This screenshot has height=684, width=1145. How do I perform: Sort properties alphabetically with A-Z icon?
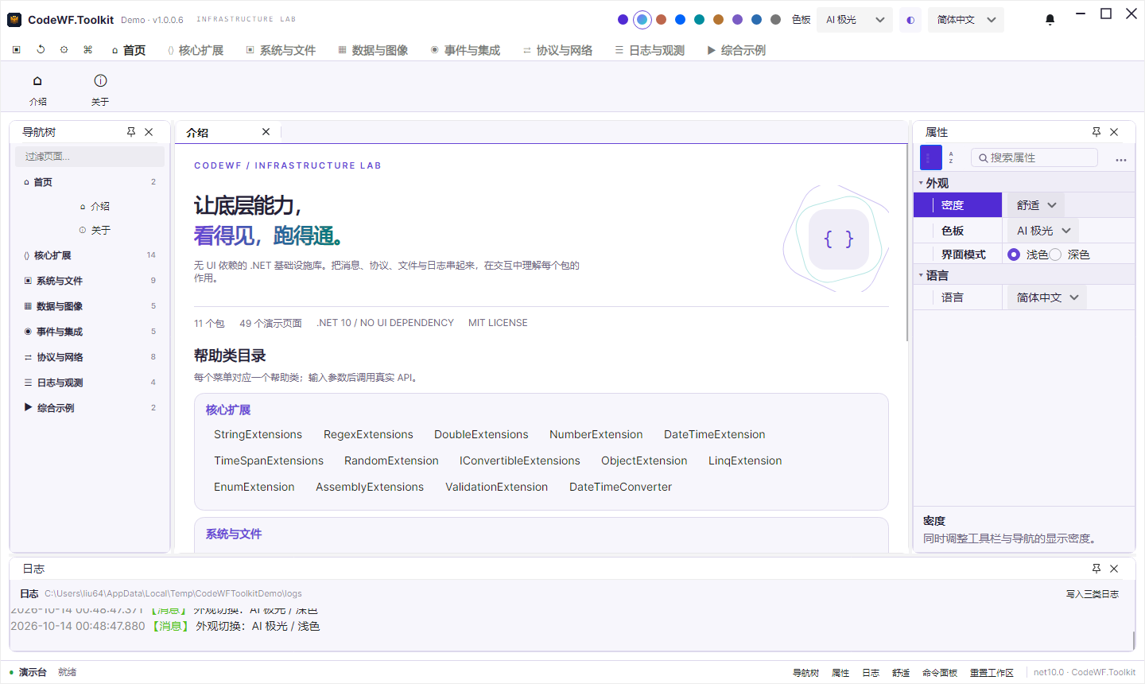tap(951, 157)
